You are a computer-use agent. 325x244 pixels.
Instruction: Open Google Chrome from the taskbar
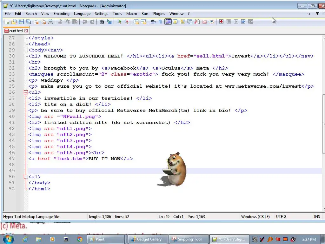80,239
